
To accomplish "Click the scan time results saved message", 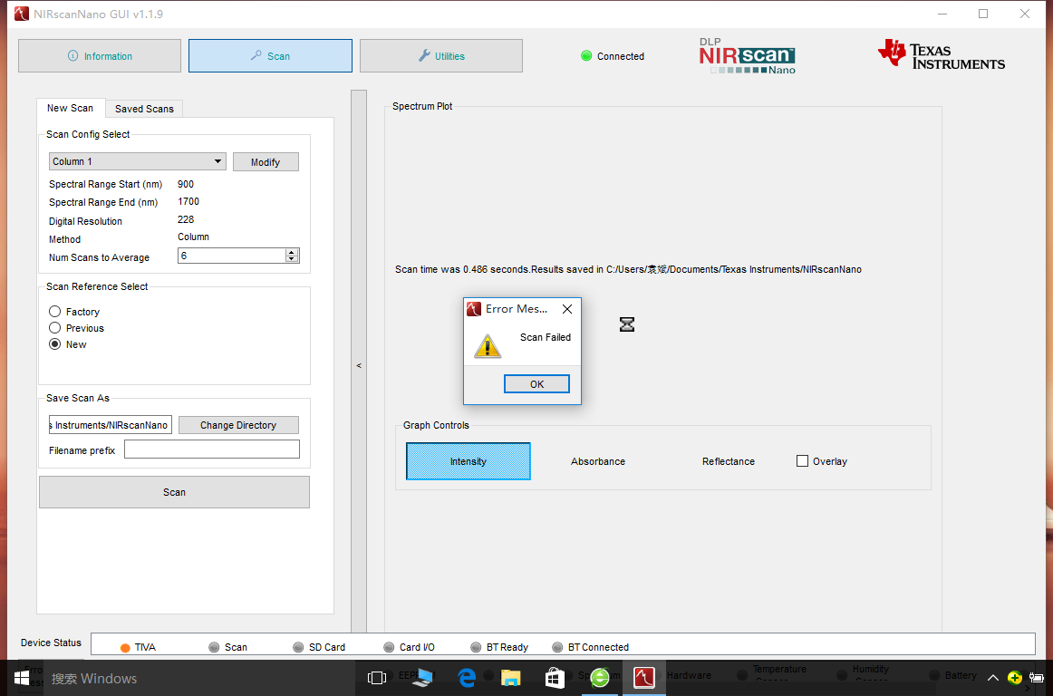I will 628,269.
